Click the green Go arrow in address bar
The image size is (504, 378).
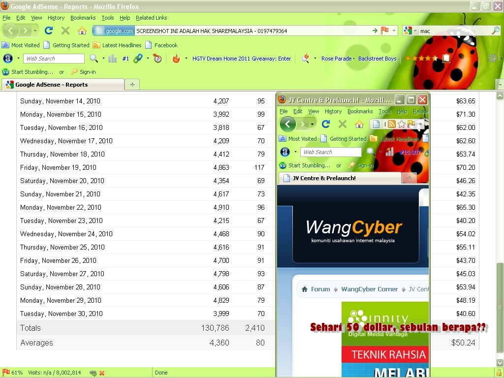[x=375, y=31]
